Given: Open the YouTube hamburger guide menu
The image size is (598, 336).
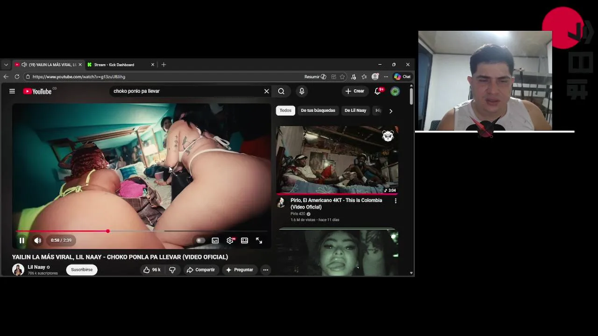Looking at the screenshot, I should (x=12, y=91).
